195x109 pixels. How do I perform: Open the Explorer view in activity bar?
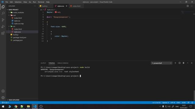pos(3,7)
